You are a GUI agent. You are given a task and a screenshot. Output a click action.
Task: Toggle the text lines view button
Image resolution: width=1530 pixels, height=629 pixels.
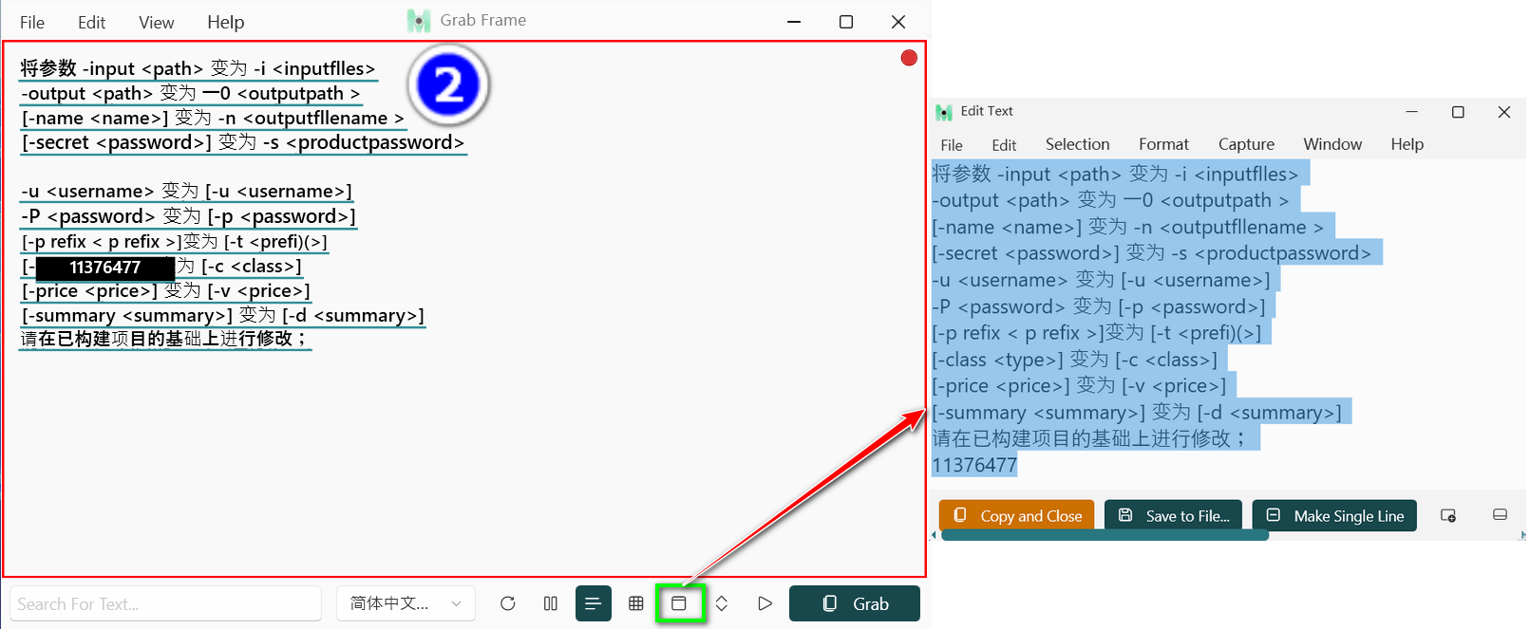pyautogui.click(x=593, y=603)
